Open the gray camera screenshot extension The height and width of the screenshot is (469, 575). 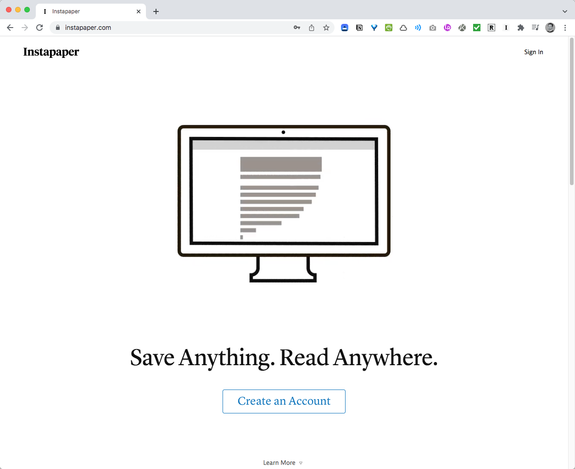click(433, 28)
